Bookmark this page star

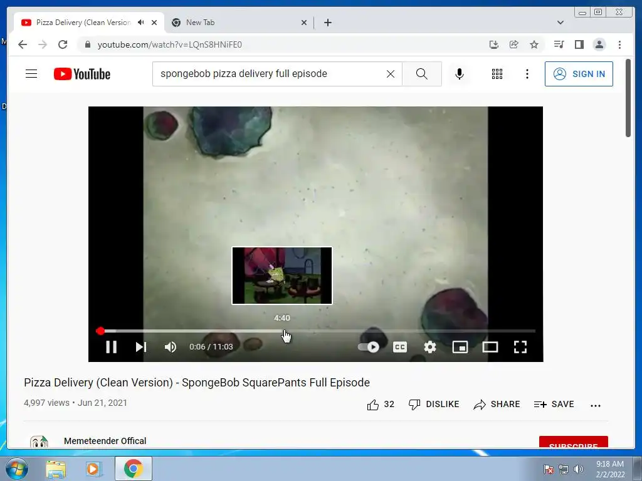tap(534, 44)
